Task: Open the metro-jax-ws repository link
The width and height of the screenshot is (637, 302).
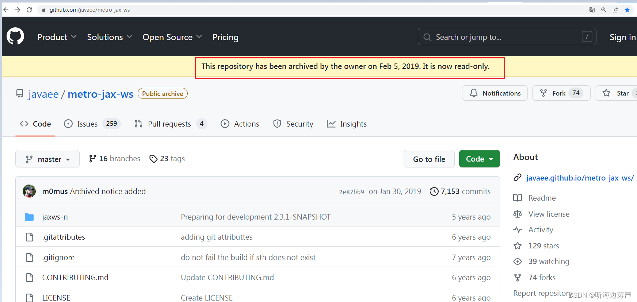Action: click(x=100, y=94)
